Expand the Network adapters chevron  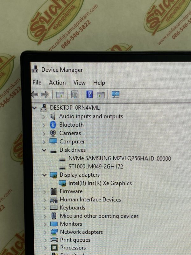pos(45,232)
